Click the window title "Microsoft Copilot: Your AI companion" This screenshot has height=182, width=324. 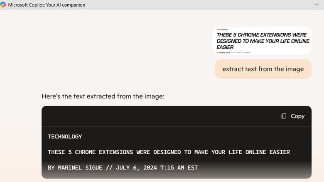(47, 5)
